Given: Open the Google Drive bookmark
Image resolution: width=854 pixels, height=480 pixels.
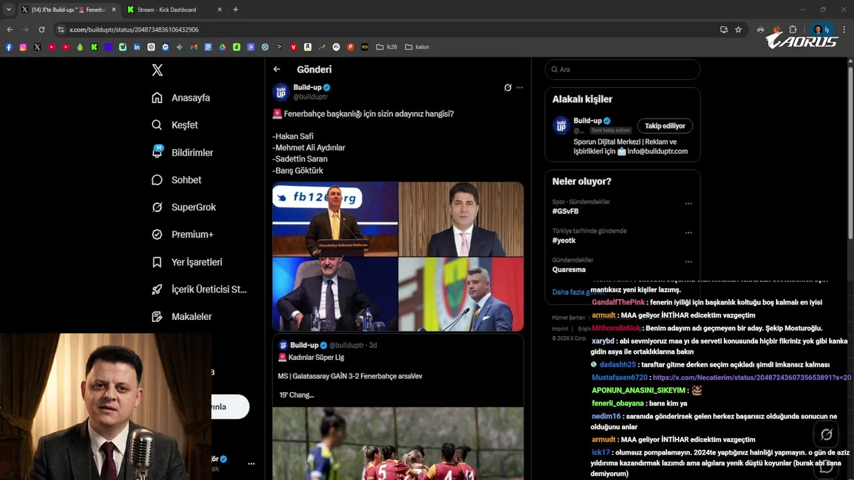Looking at the screenshot, I should [x=222, y=47].
